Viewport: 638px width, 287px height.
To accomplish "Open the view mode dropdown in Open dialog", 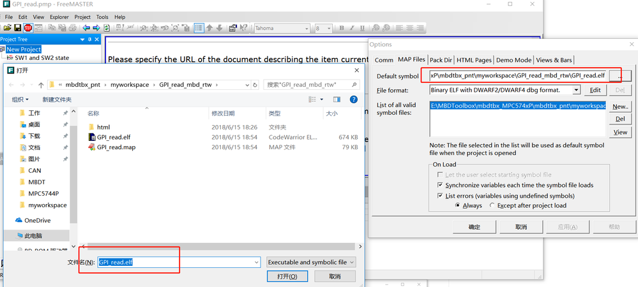I will 322,99.
